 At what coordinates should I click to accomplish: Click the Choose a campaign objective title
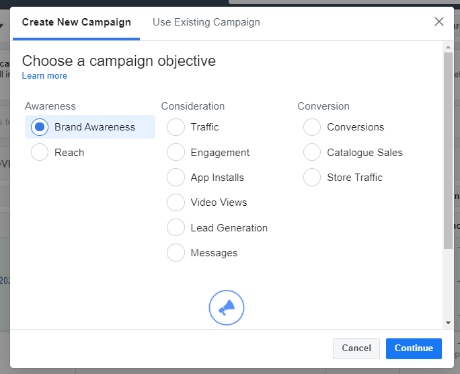[119, 61]
